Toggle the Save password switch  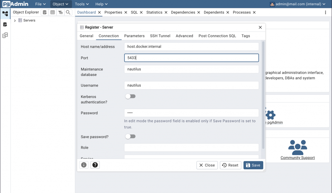coord(130,137)
